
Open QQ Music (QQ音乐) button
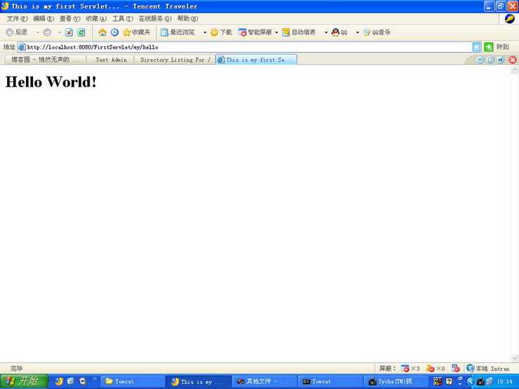377,32
